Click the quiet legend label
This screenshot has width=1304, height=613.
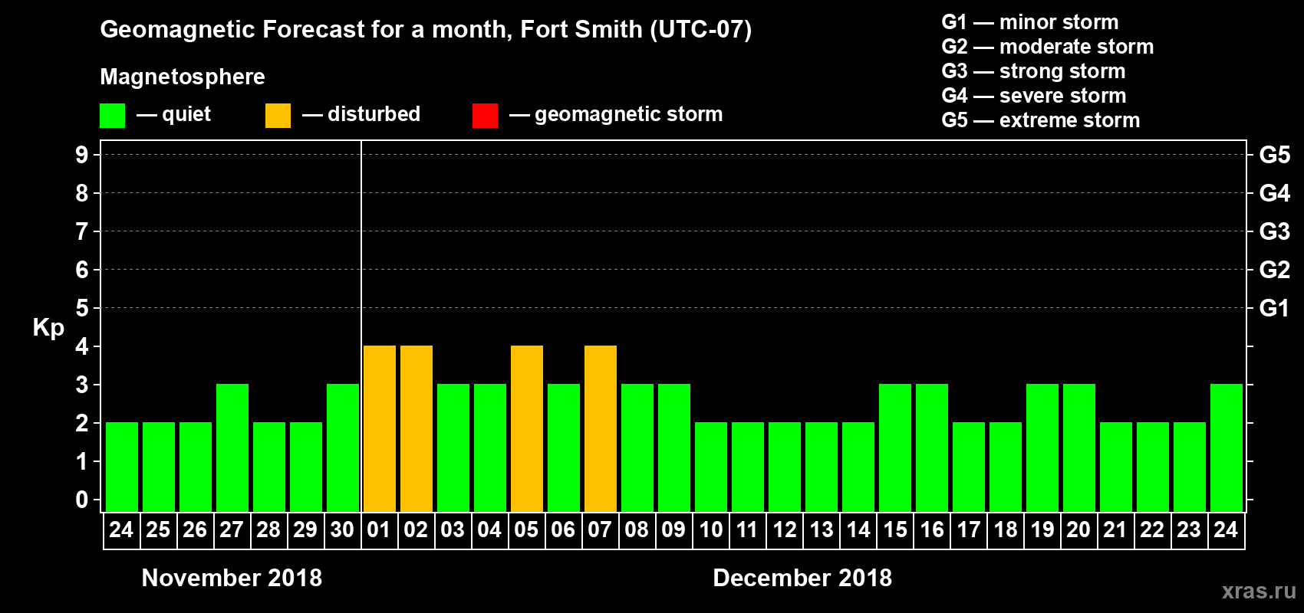pyautogui.click(x=186, y=115)
